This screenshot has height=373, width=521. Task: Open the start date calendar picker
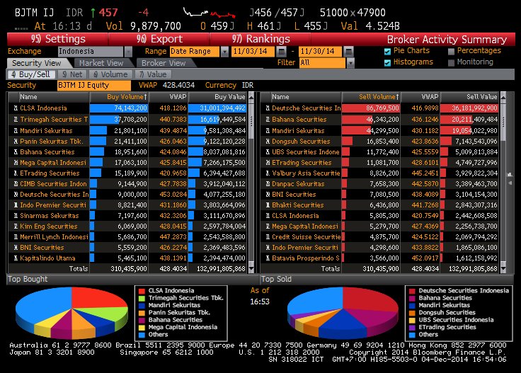click(x=282, y=52)
